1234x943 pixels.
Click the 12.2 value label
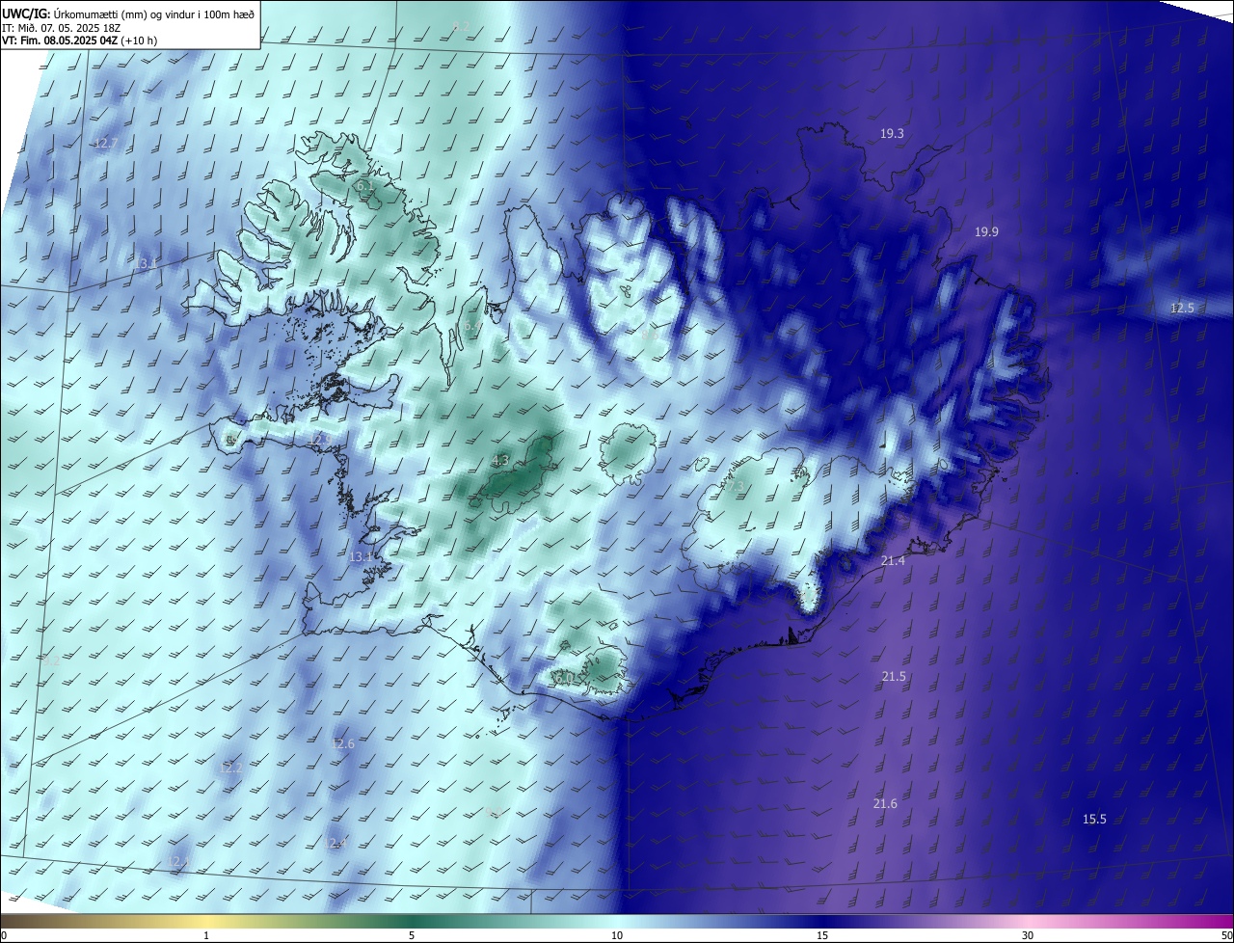[230, 768]
